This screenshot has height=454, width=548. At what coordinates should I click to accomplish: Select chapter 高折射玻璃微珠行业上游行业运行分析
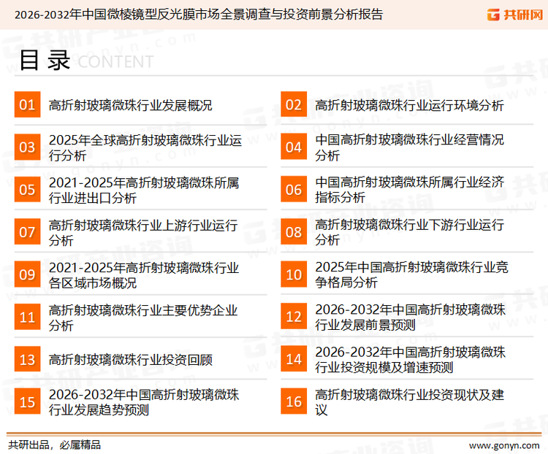(x=143, y=233)
